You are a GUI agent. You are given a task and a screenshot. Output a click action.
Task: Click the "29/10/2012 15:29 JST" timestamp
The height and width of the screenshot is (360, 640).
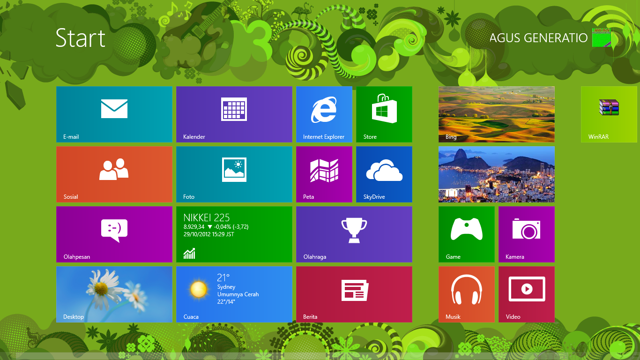[209, 234]
